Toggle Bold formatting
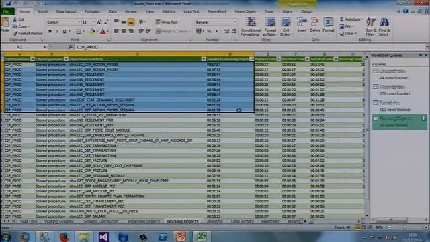Screen dimensions: 430x242 coord(50,32)
